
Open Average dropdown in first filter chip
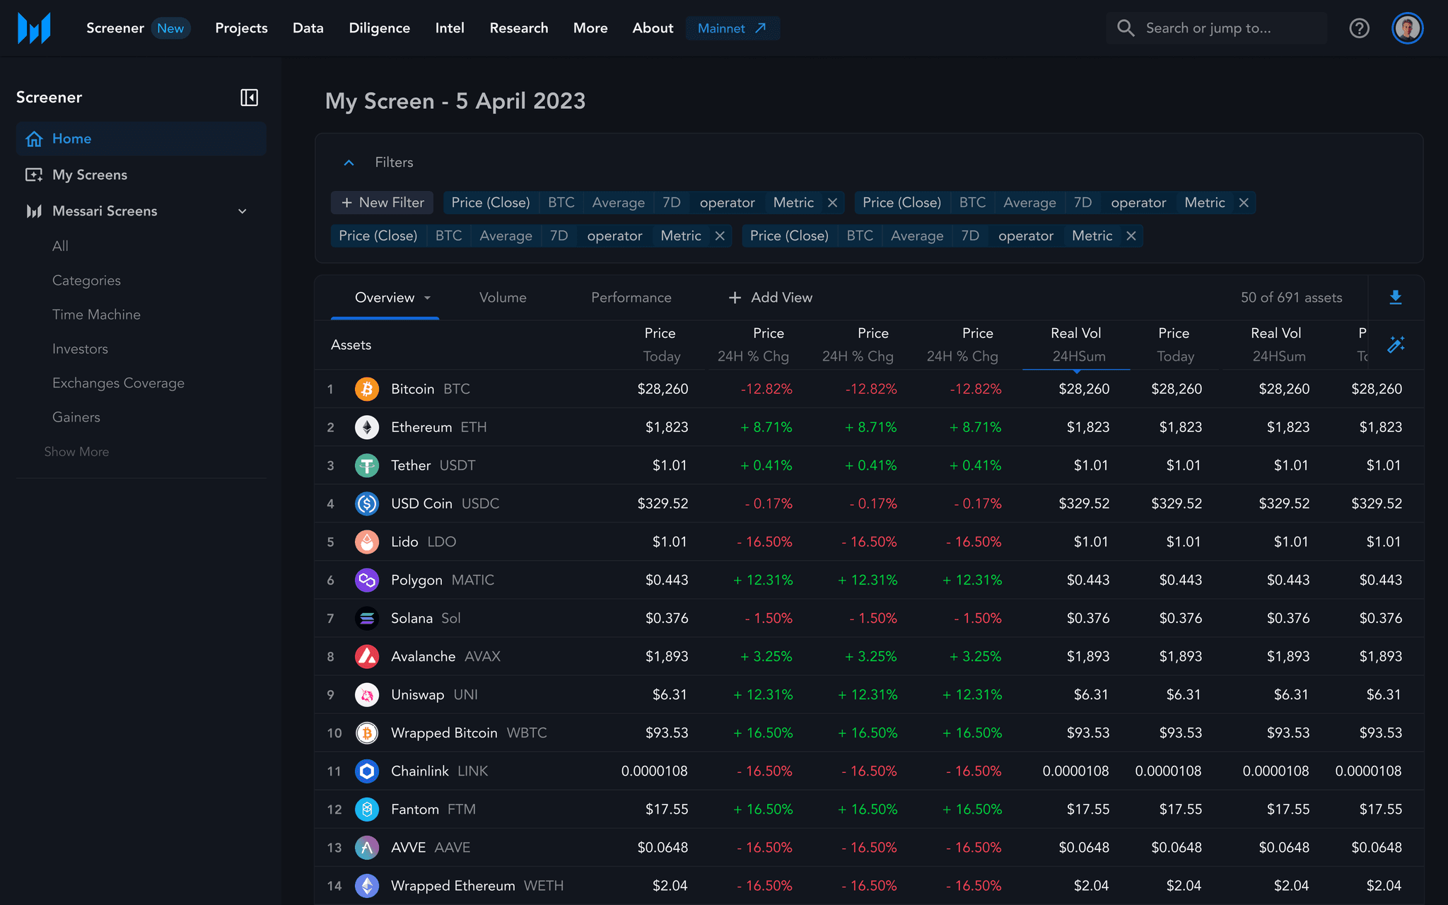[x=619, y=203]
